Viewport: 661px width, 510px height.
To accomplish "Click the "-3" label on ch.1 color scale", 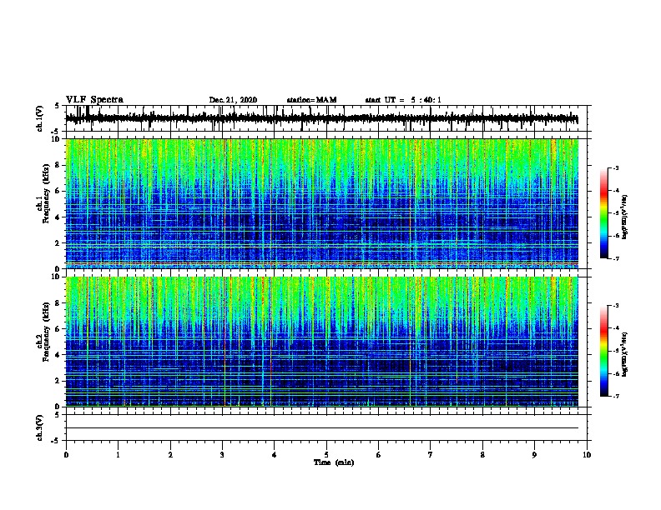I will (x=616, y=168).
